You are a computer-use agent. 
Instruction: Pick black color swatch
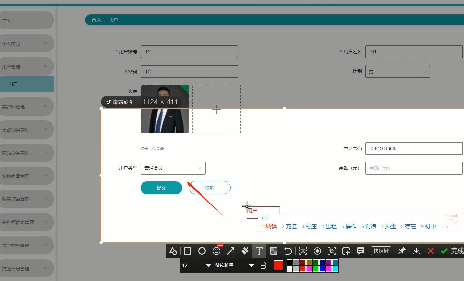tap(290, 262)
